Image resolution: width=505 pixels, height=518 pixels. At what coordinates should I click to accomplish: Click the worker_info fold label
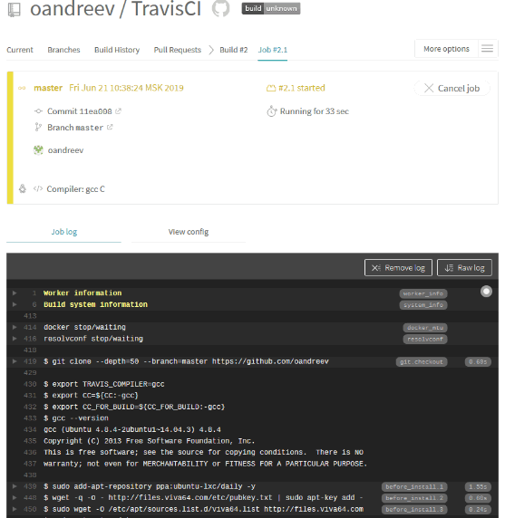pos(423,293)
